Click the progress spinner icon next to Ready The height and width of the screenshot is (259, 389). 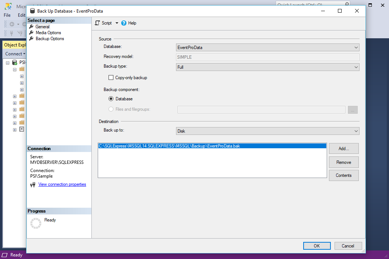pyautogui.click(x=36, y=223)
